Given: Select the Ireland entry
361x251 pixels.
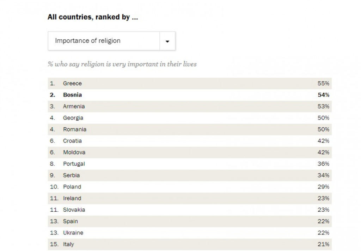Looking at the screenshot, I should pyautogui.click(x=72, y=198).
